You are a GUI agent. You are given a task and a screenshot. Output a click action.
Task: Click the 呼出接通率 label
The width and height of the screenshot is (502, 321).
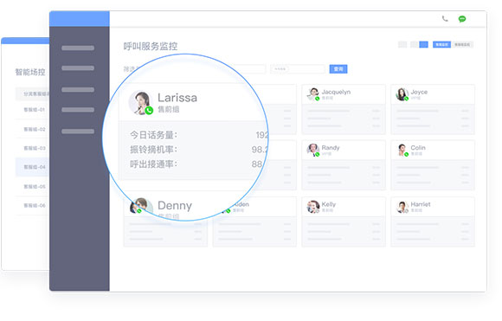[x=153, y=164]
